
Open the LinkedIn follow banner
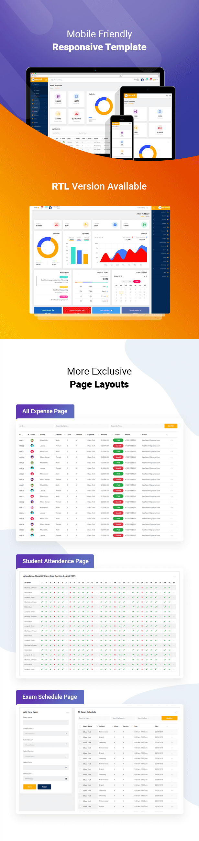48,310
